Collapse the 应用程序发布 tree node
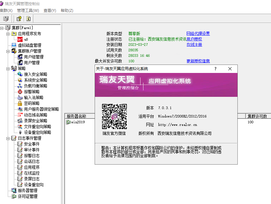The image size is (271, 204). (8, 34)
